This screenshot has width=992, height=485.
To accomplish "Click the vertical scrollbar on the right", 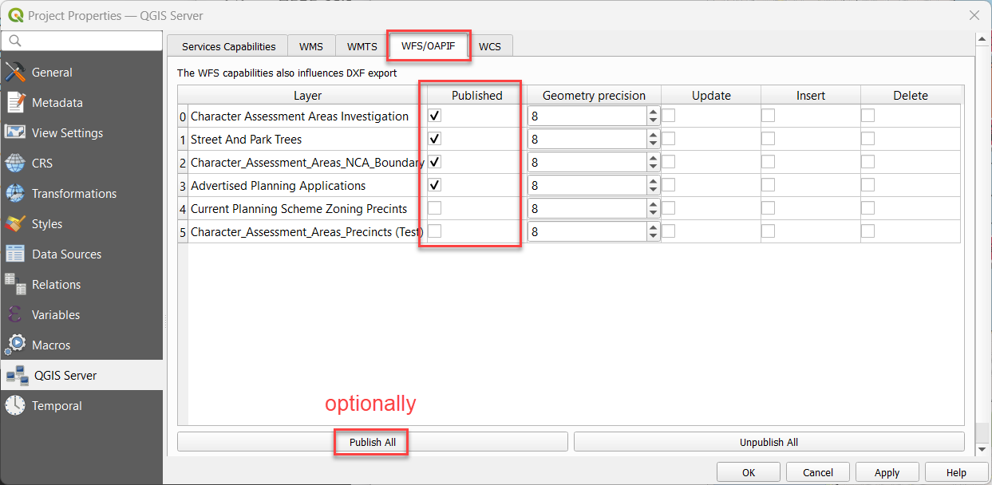I will 982,239.
